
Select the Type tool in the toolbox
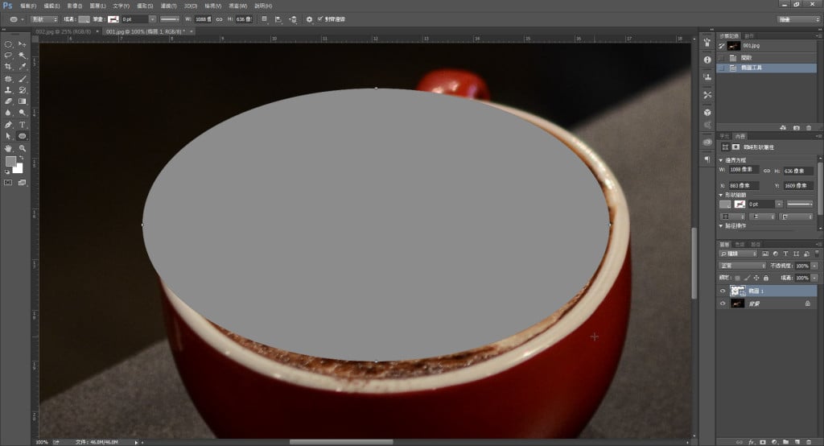[23, 125]
